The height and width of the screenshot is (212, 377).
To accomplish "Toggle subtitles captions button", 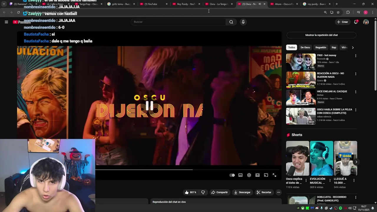I will click(240, 175).
